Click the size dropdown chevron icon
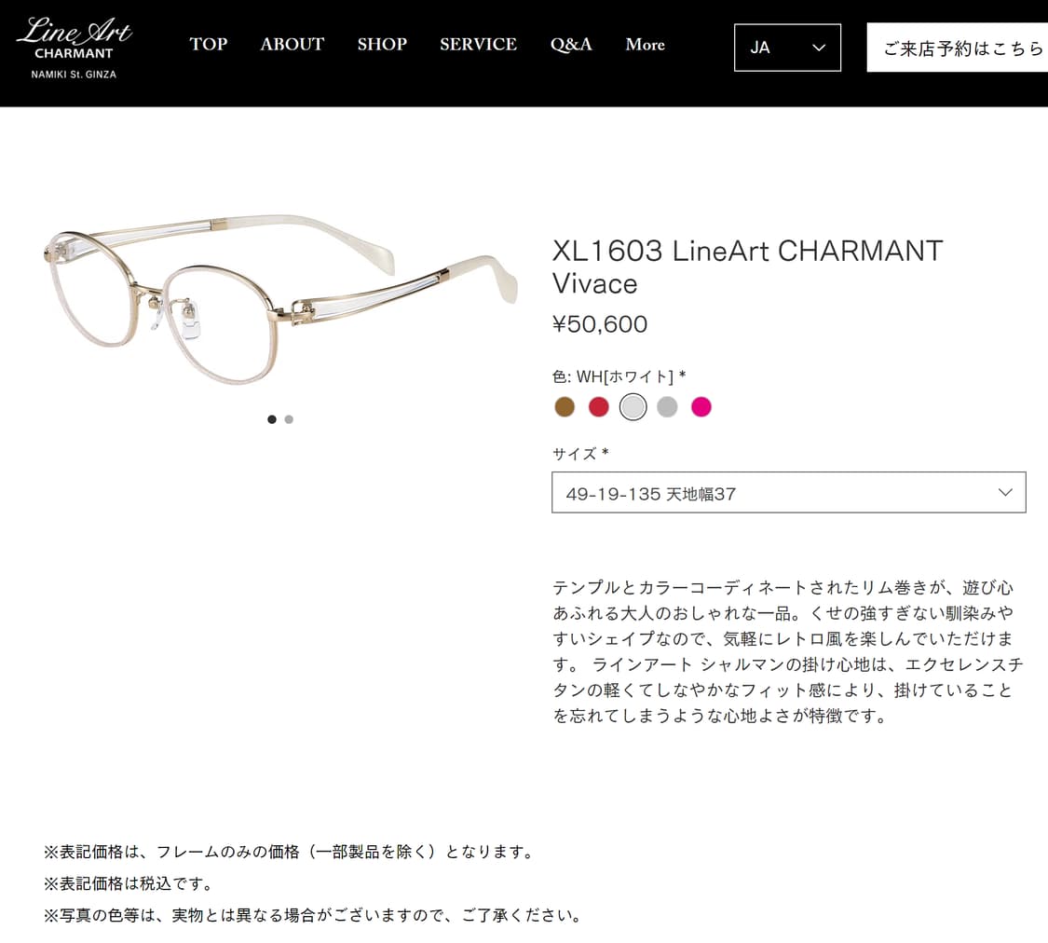 point(1005,493)
